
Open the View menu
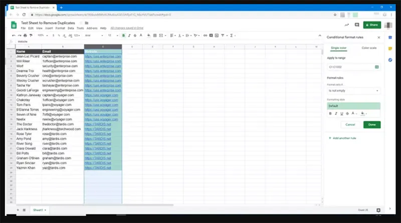[x=39, y=28]
